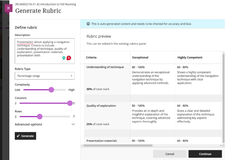Click the green writing assistant icon
The height and width of the screenshot is (160, 225).
pyautogui.click(x=64, y=58)
